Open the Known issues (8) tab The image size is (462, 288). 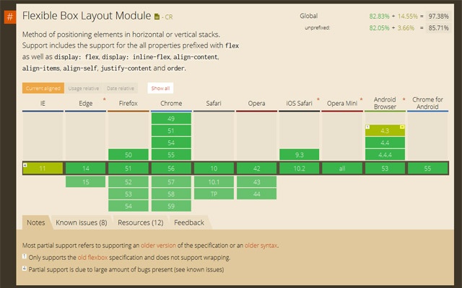pyautogui.click(x=82, y=222)
